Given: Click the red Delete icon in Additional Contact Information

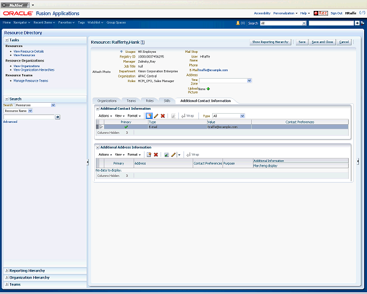Looking at the screenshot, I should pos(163,116).
